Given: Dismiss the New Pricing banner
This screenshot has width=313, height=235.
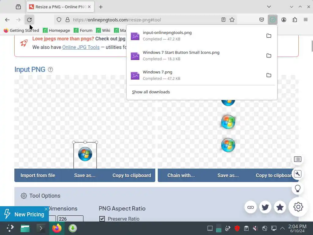Looking at the screenshot, I should point(46,209).
